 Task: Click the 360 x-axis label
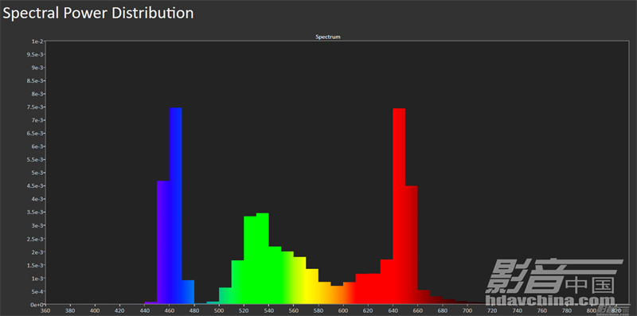pos(45,310)
